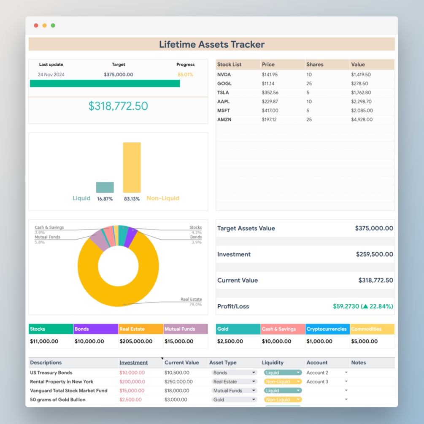Click the Asset Type column header
The image size is (424, 424).
point(223,363)
